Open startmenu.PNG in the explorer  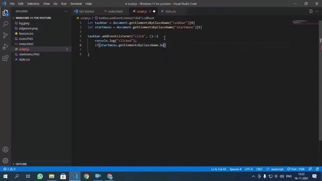(x=29, y=54)
